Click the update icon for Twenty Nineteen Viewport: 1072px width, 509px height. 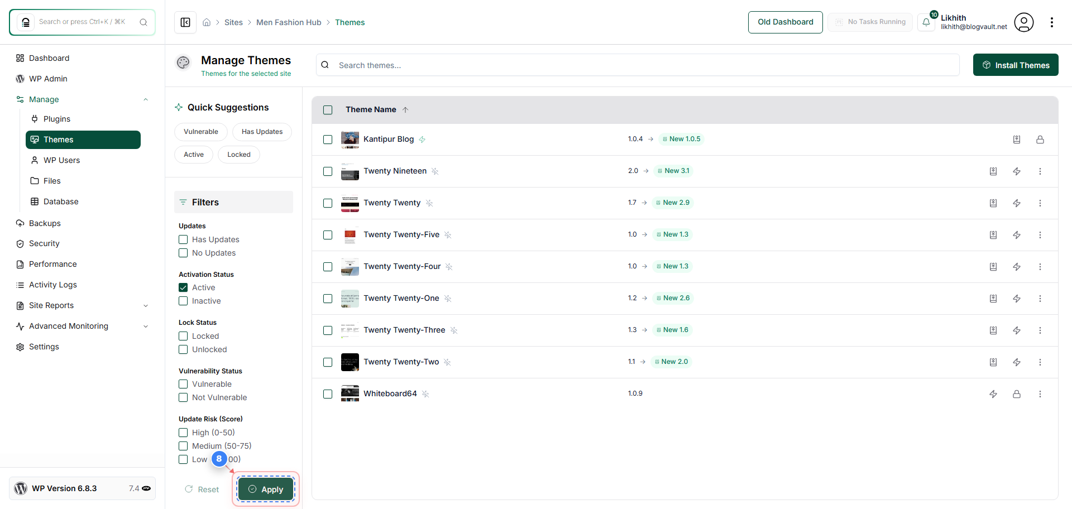pyautogui.click(x=993, y=171)
